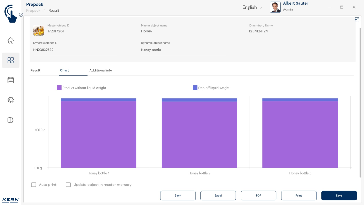Enable the Auto print checkbox
The image size is (364, 205).
[x=34, y=184]
